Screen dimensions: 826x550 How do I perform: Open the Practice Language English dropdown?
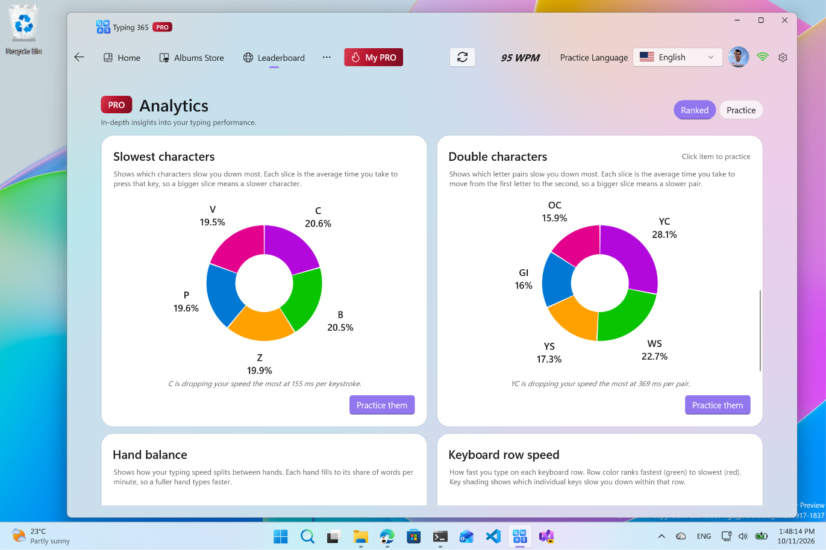coord(677,57)
